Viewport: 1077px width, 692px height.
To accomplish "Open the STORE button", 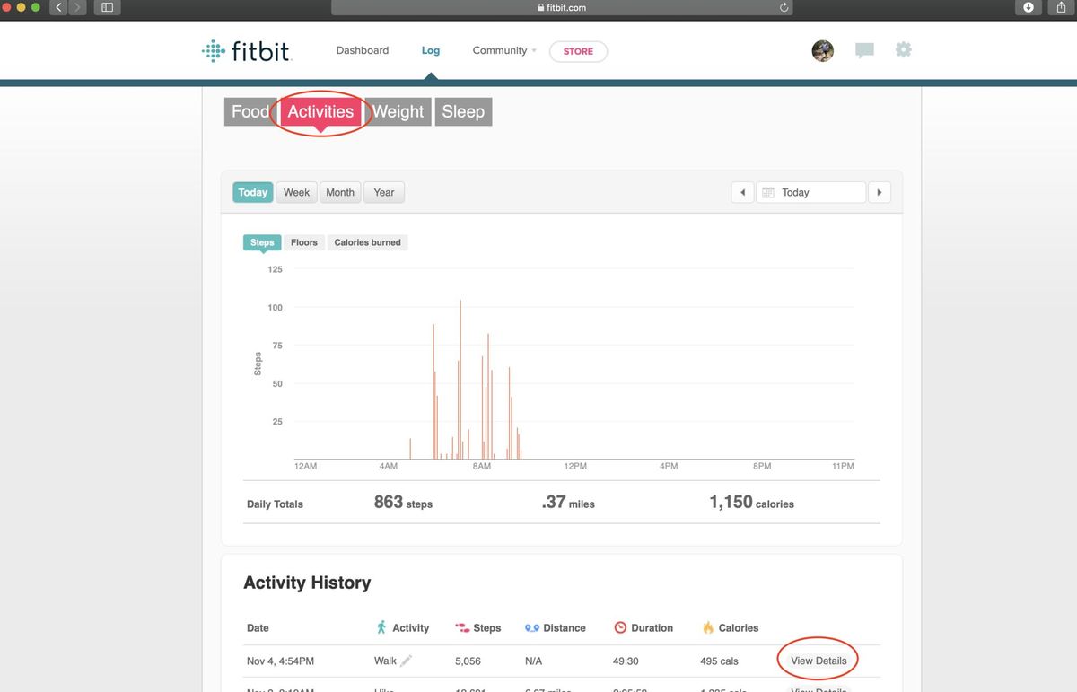I will (x=578, y=51).
